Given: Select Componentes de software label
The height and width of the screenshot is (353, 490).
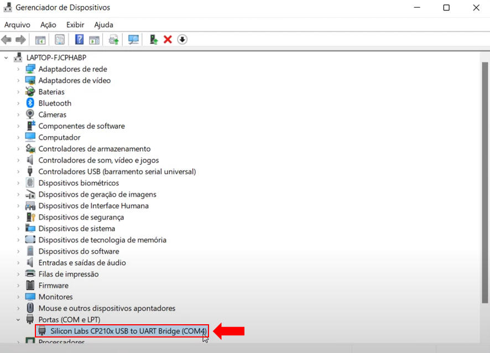Looking at the screenshot, I should pyautogui.click(x=81, y=126).
